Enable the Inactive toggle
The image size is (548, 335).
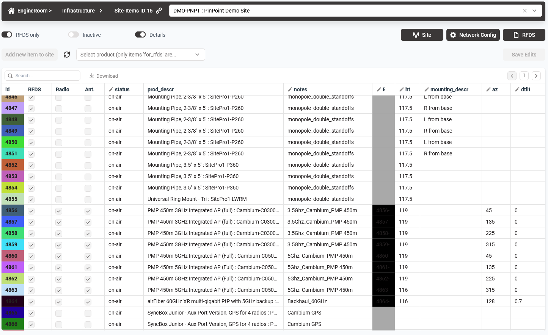[74, 35]
